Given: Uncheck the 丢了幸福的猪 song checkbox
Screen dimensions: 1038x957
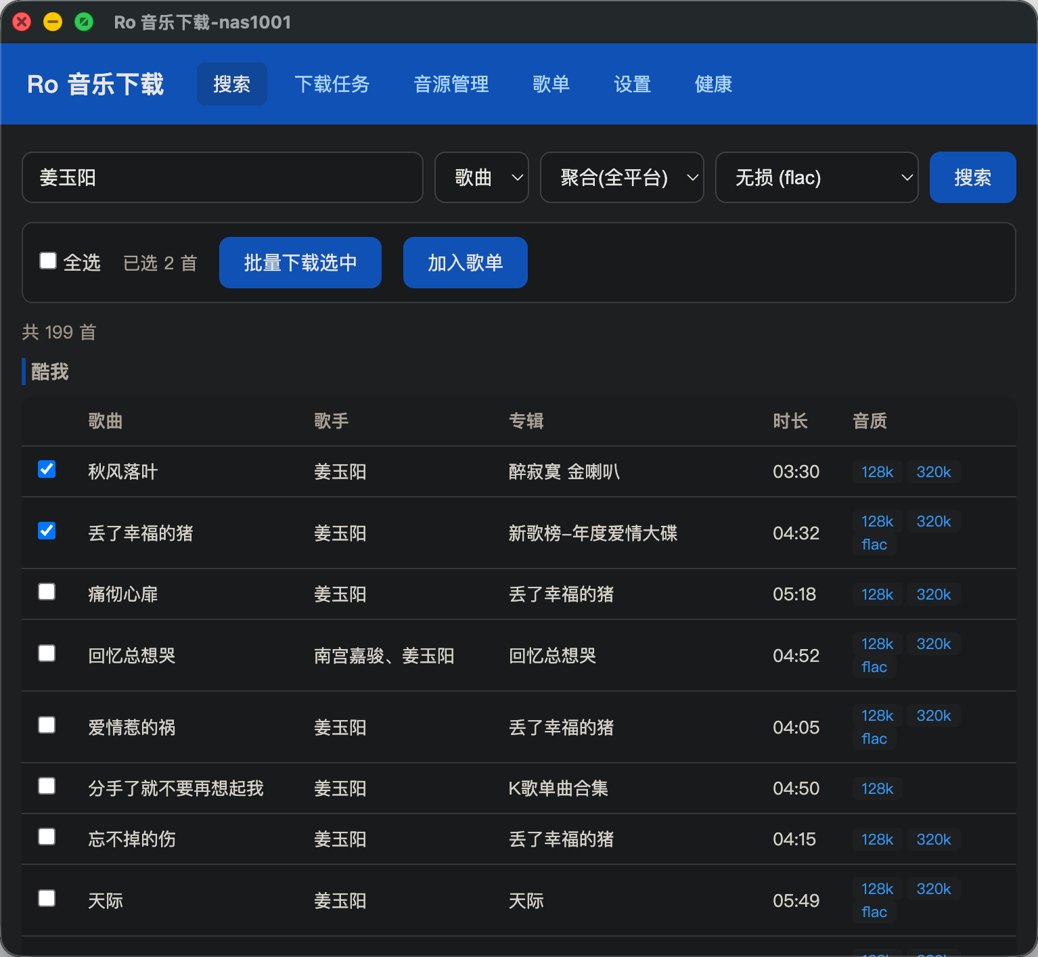Looking at the screenshot, I should point(47,531).
